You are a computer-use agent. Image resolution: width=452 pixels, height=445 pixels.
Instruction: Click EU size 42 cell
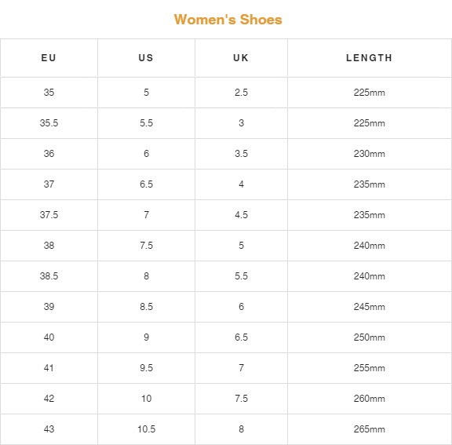(49, 399)
